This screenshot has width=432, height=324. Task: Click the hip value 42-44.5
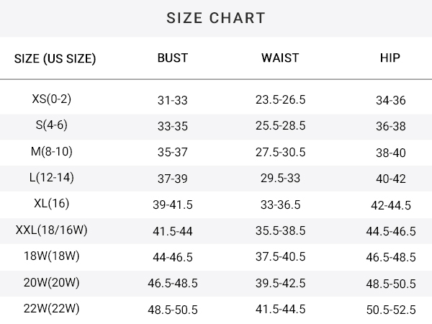click(391, 205)
